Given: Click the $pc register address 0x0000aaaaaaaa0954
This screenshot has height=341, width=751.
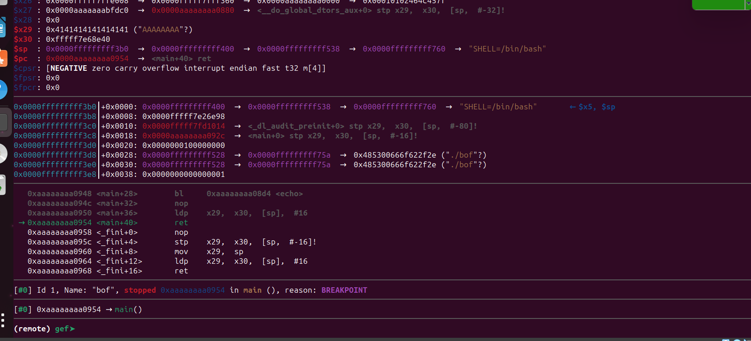Looking at the screenshot, I should tap(87, 58).
